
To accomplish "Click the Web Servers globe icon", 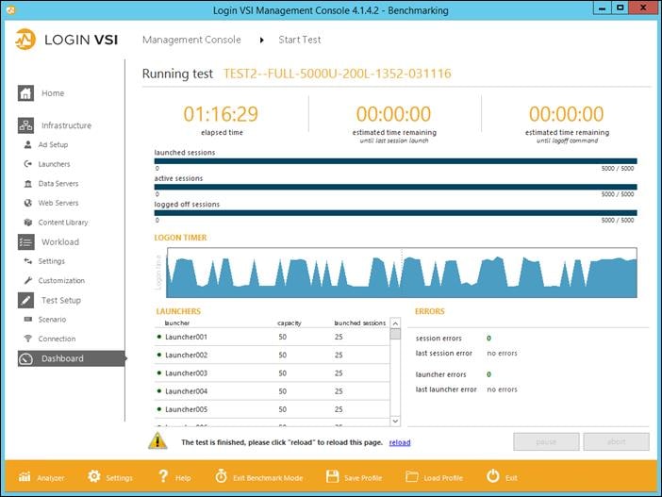I will click(28, 203).
